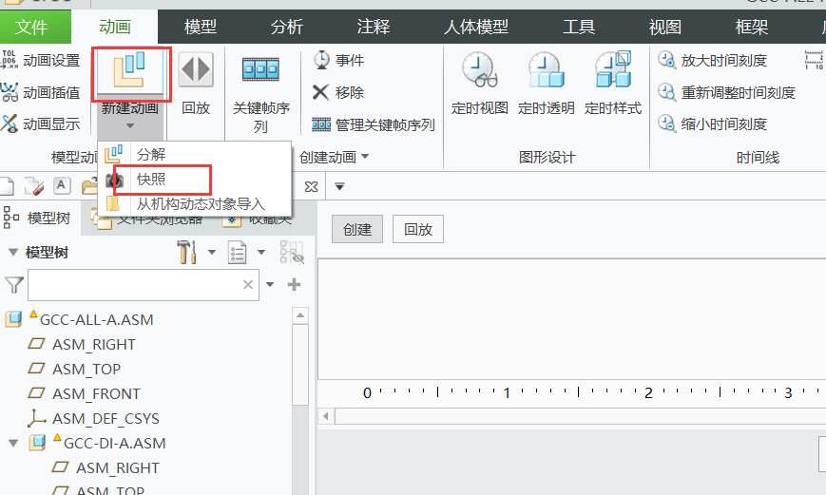826x495 pixels.
Task: Open dropdown next to hammer settings icon
Action: point(212,252)
